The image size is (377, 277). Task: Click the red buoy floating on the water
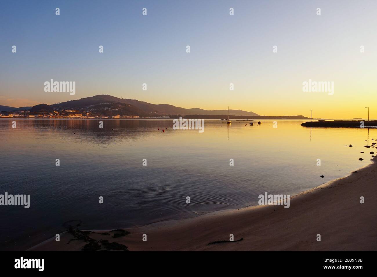(164, 131)
